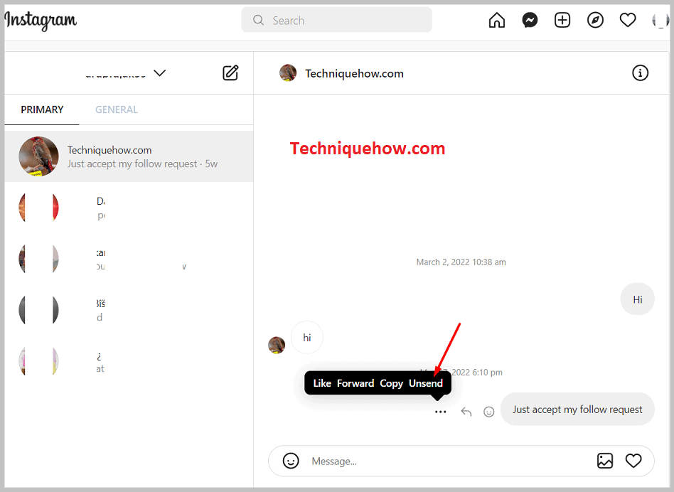Click the received 'hi' message bubble
Screen dimensions: 674x492
click(307, 338)
